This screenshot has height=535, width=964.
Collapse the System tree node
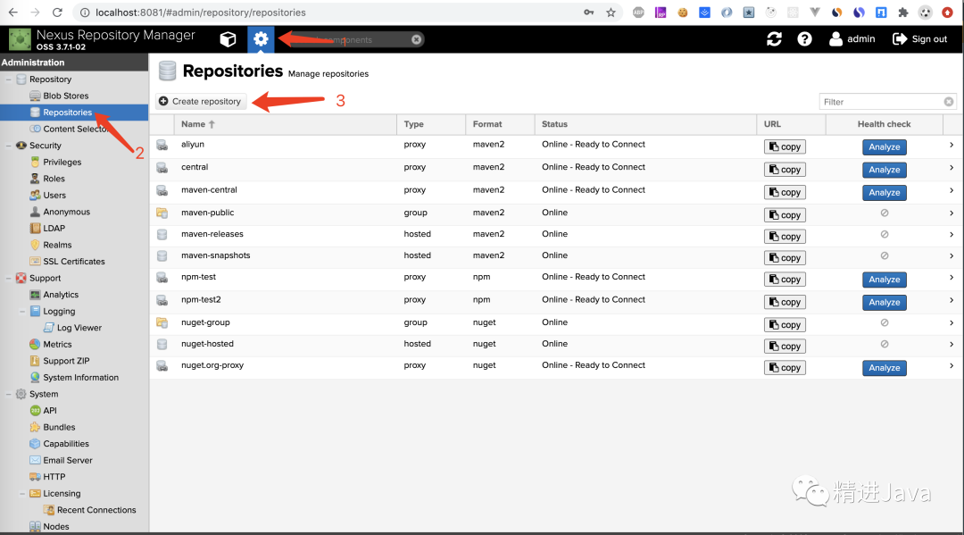point(9,394)
